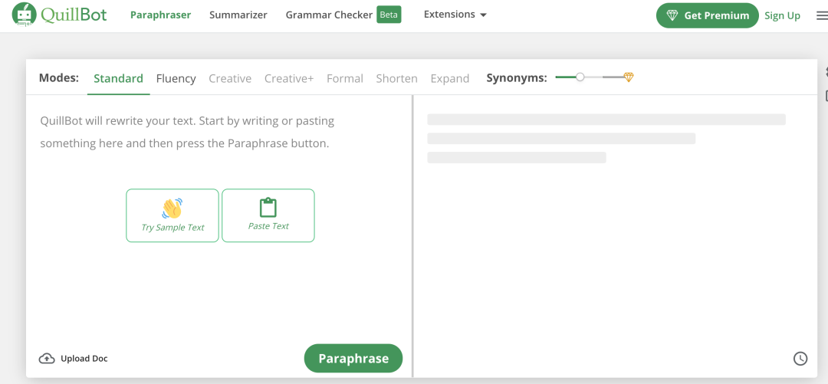Select the Standard mode tab

pyautogui.click(x=118, y=79)
